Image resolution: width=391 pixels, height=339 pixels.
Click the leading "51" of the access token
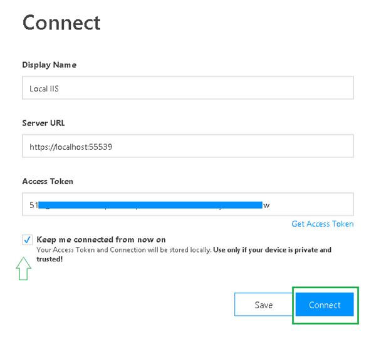34,205
